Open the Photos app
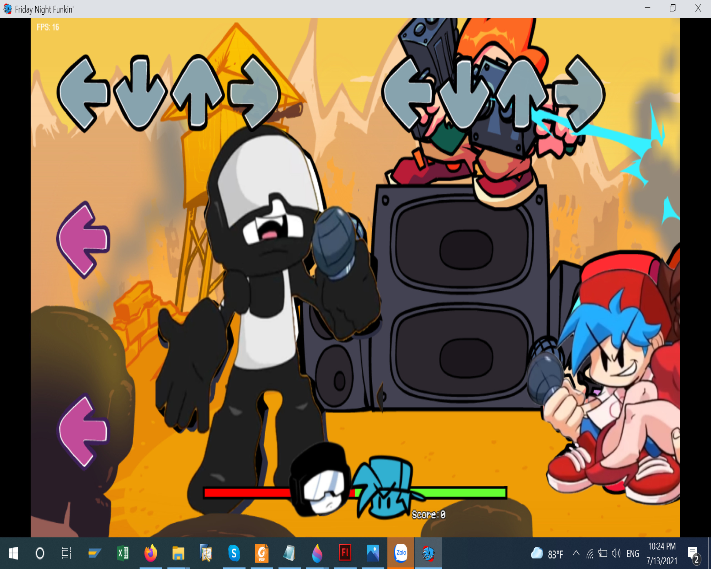Image resolution: width=711 pixels, height=569 pixels. coord(373,553)
